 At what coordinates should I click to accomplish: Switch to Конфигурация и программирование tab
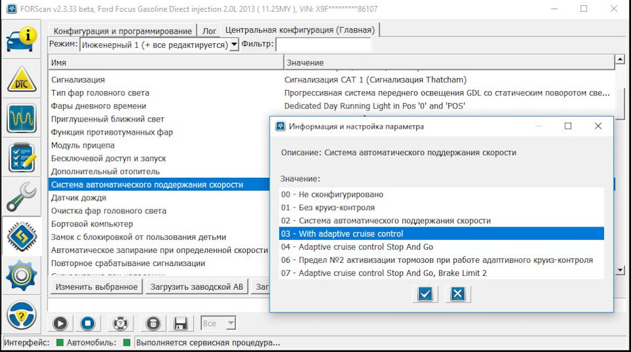pos(123,31)
